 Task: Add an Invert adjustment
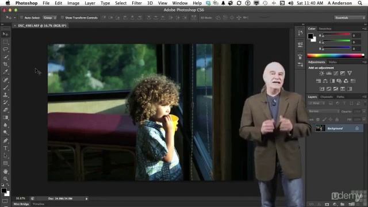point(322,89)
